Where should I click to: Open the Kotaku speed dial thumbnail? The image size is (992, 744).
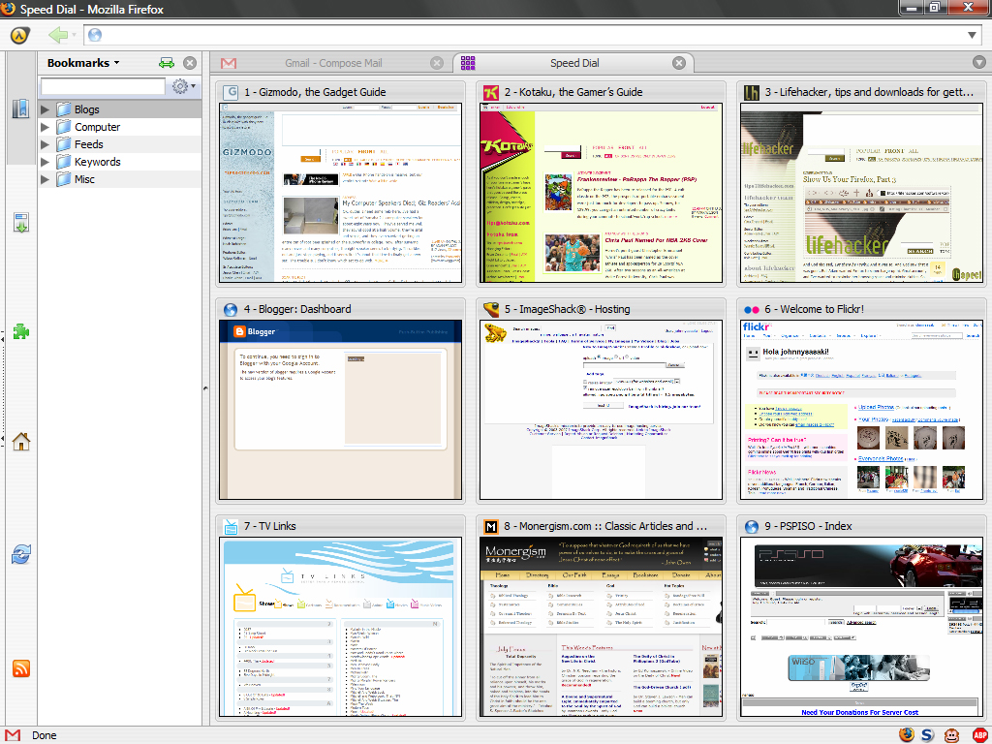pyautogui.click(x=601, y=193)
